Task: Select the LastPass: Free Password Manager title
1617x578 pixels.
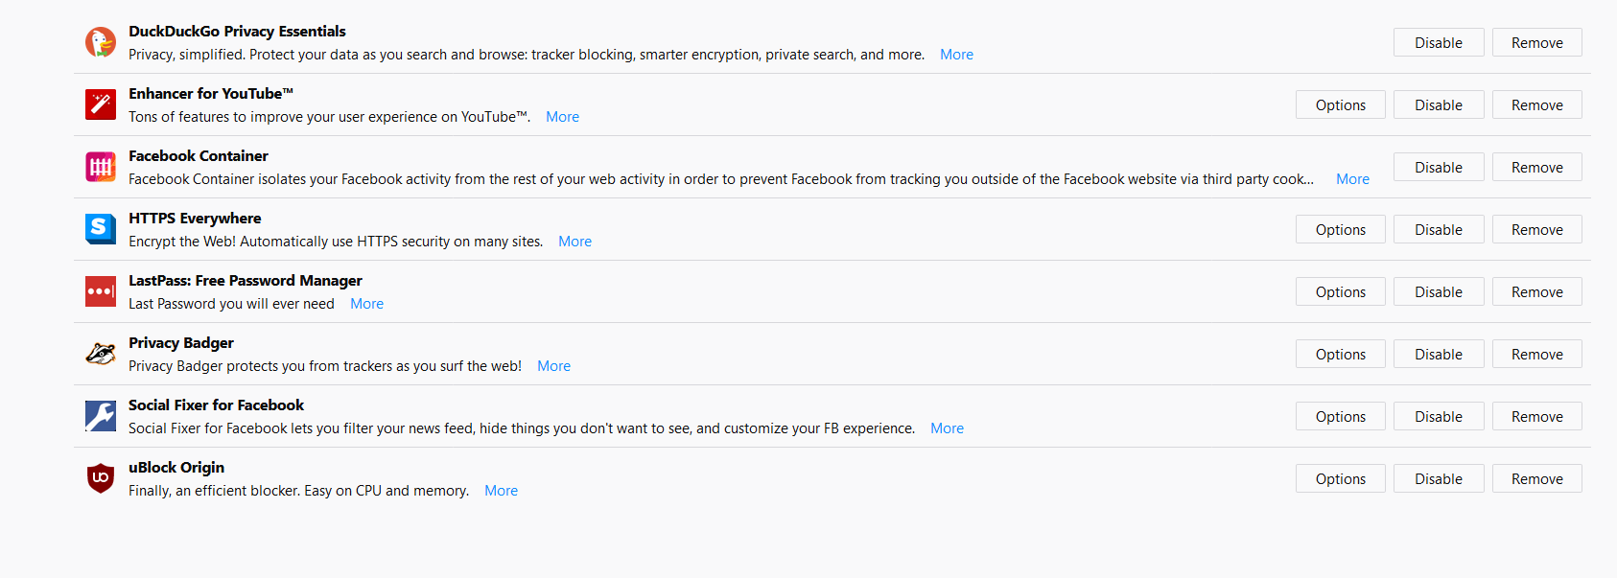Action: click(246, 281)
